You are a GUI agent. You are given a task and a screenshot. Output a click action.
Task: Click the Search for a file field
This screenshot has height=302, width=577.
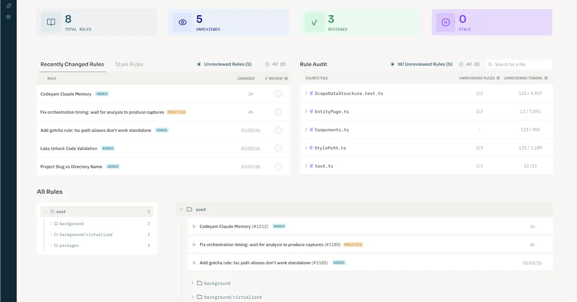519,64
